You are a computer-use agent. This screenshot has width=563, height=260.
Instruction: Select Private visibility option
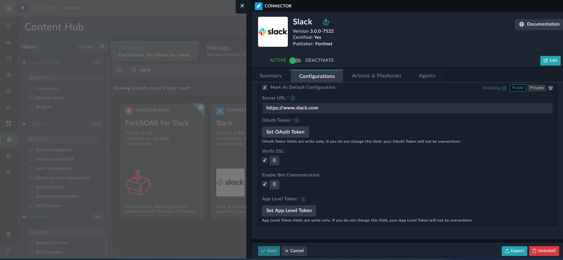pos(536,88)
